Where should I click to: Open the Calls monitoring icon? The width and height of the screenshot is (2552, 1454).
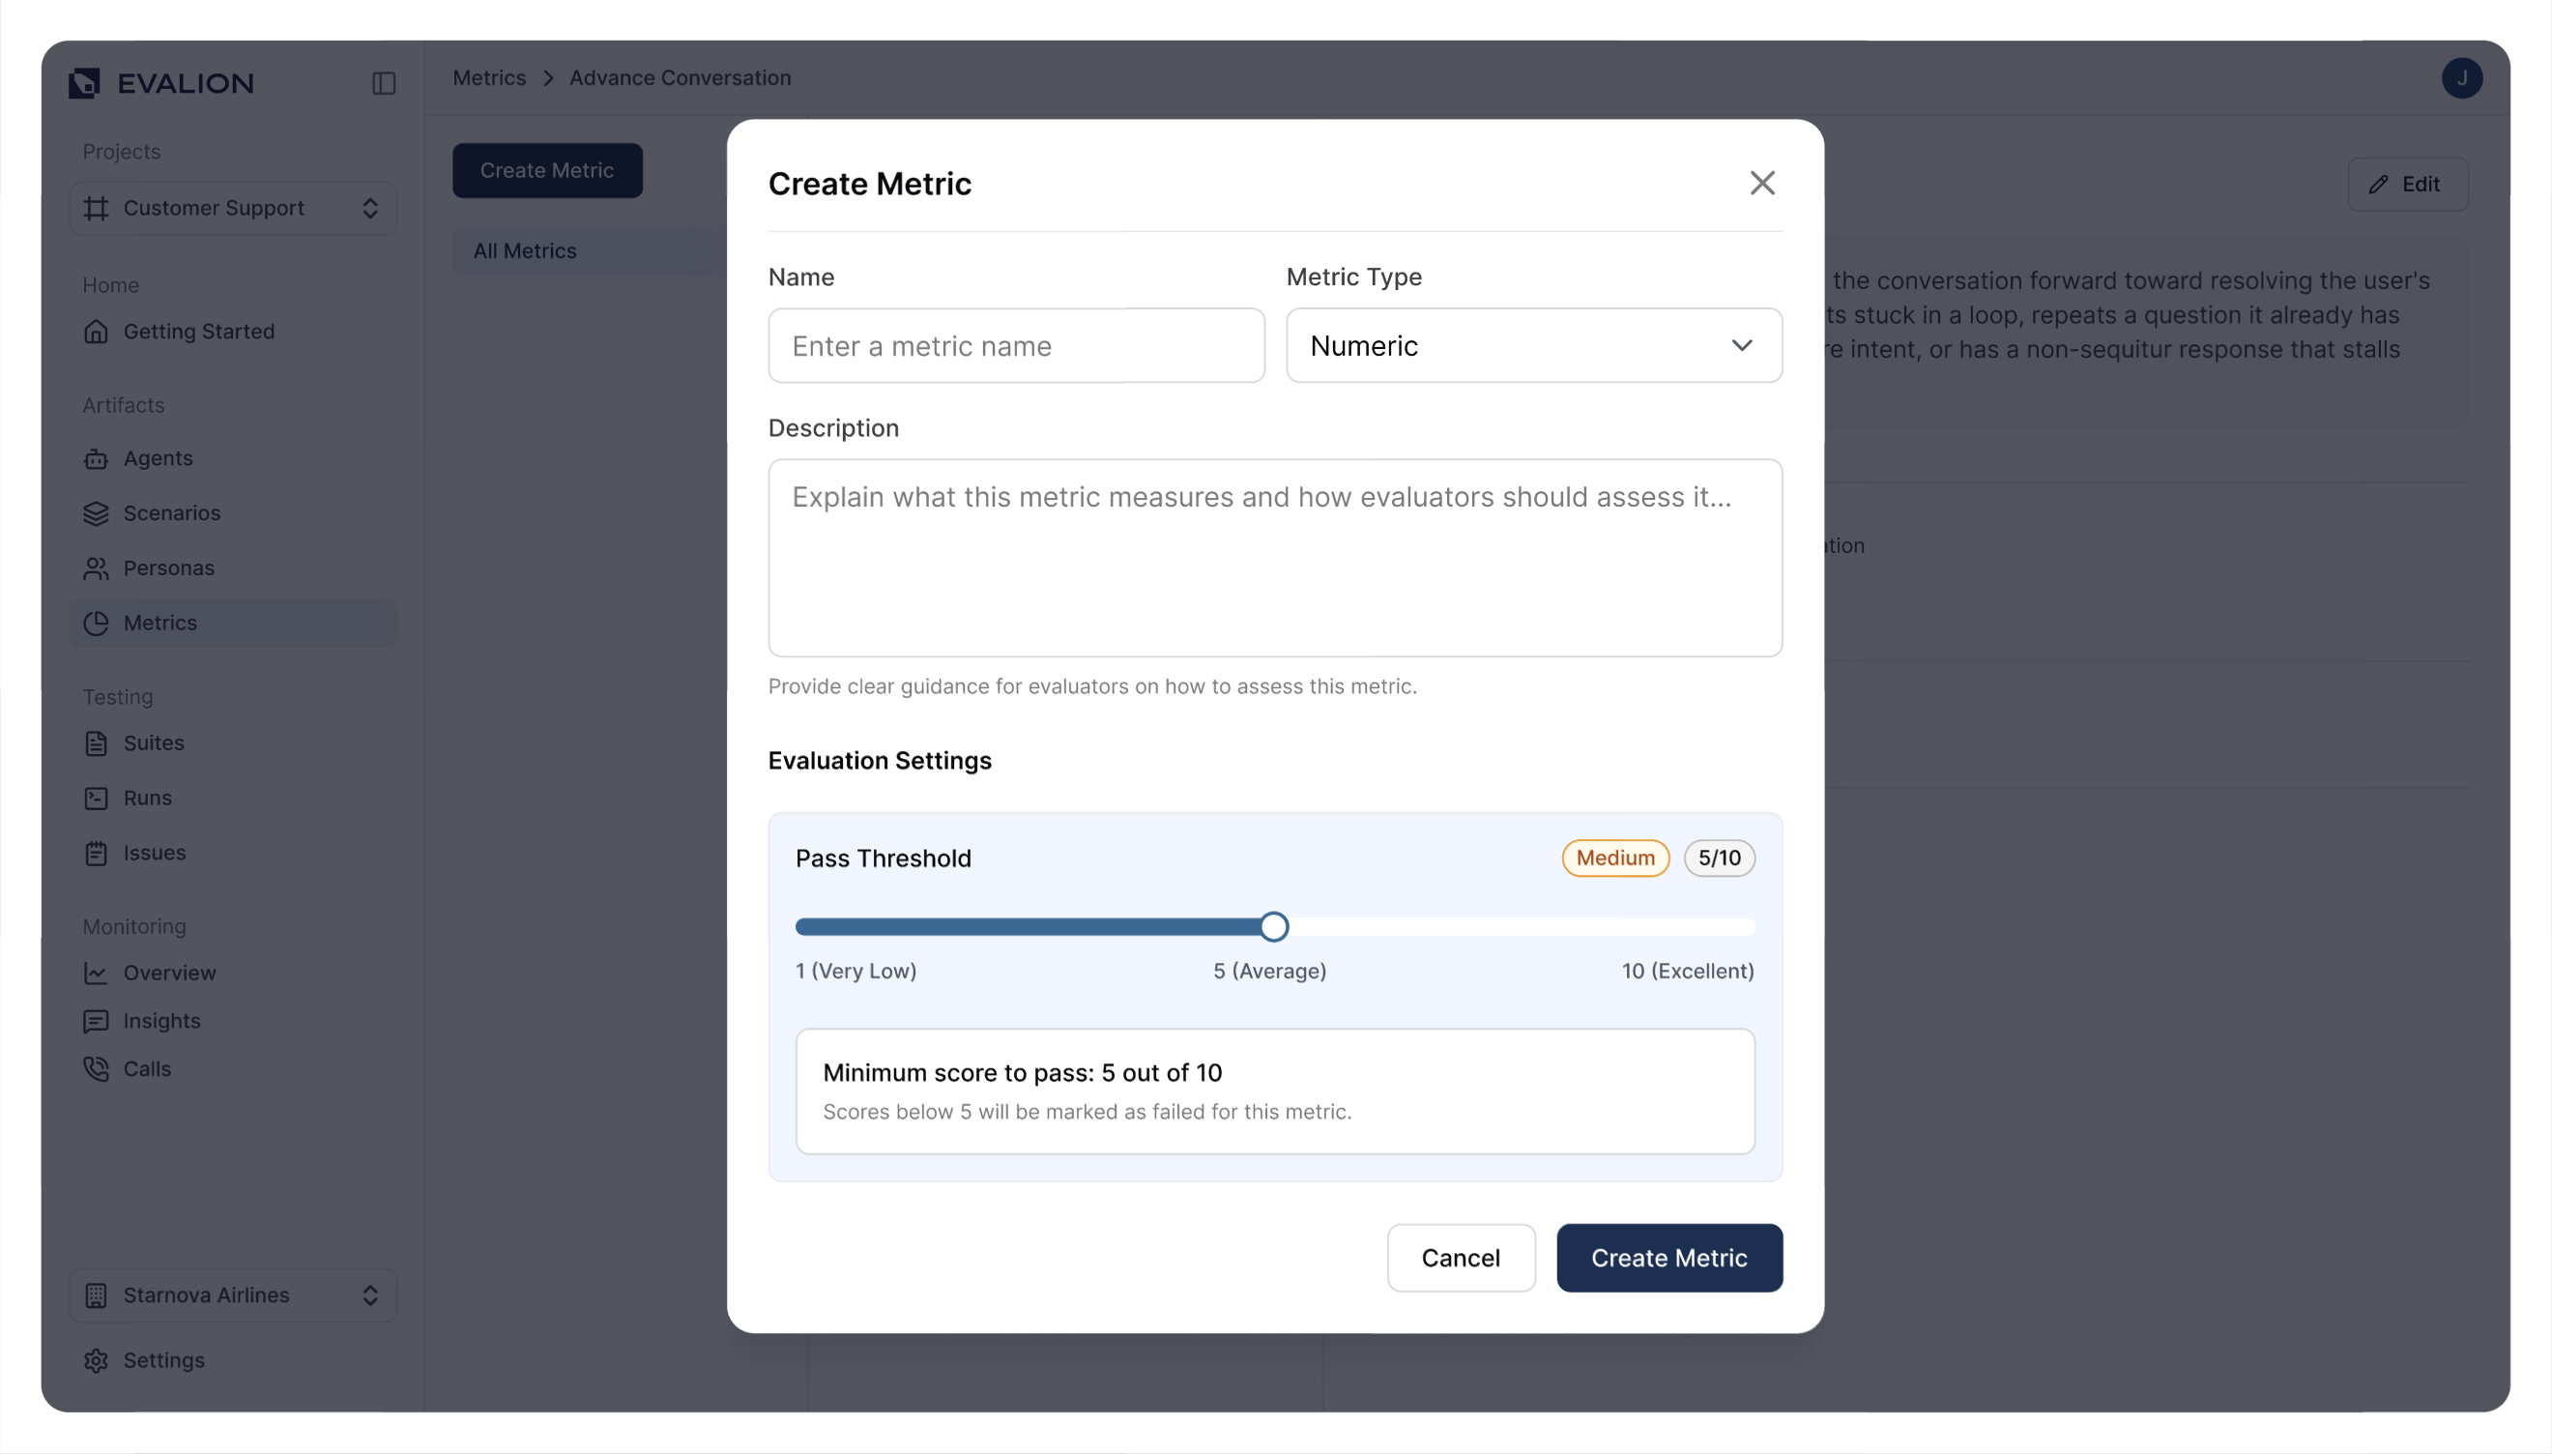tap(96, 1068)
